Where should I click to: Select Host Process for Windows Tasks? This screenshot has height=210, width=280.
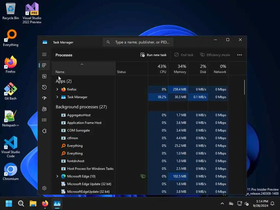tap(140, 168)
